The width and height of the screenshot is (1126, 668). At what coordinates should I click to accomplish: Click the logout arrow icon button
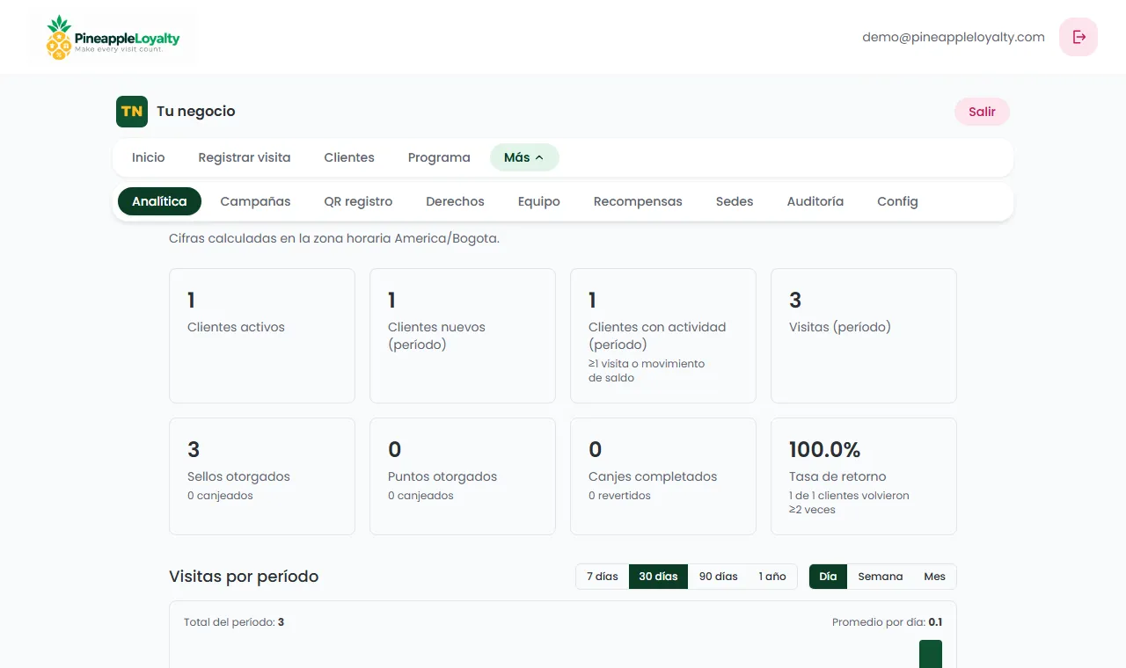1078,37
